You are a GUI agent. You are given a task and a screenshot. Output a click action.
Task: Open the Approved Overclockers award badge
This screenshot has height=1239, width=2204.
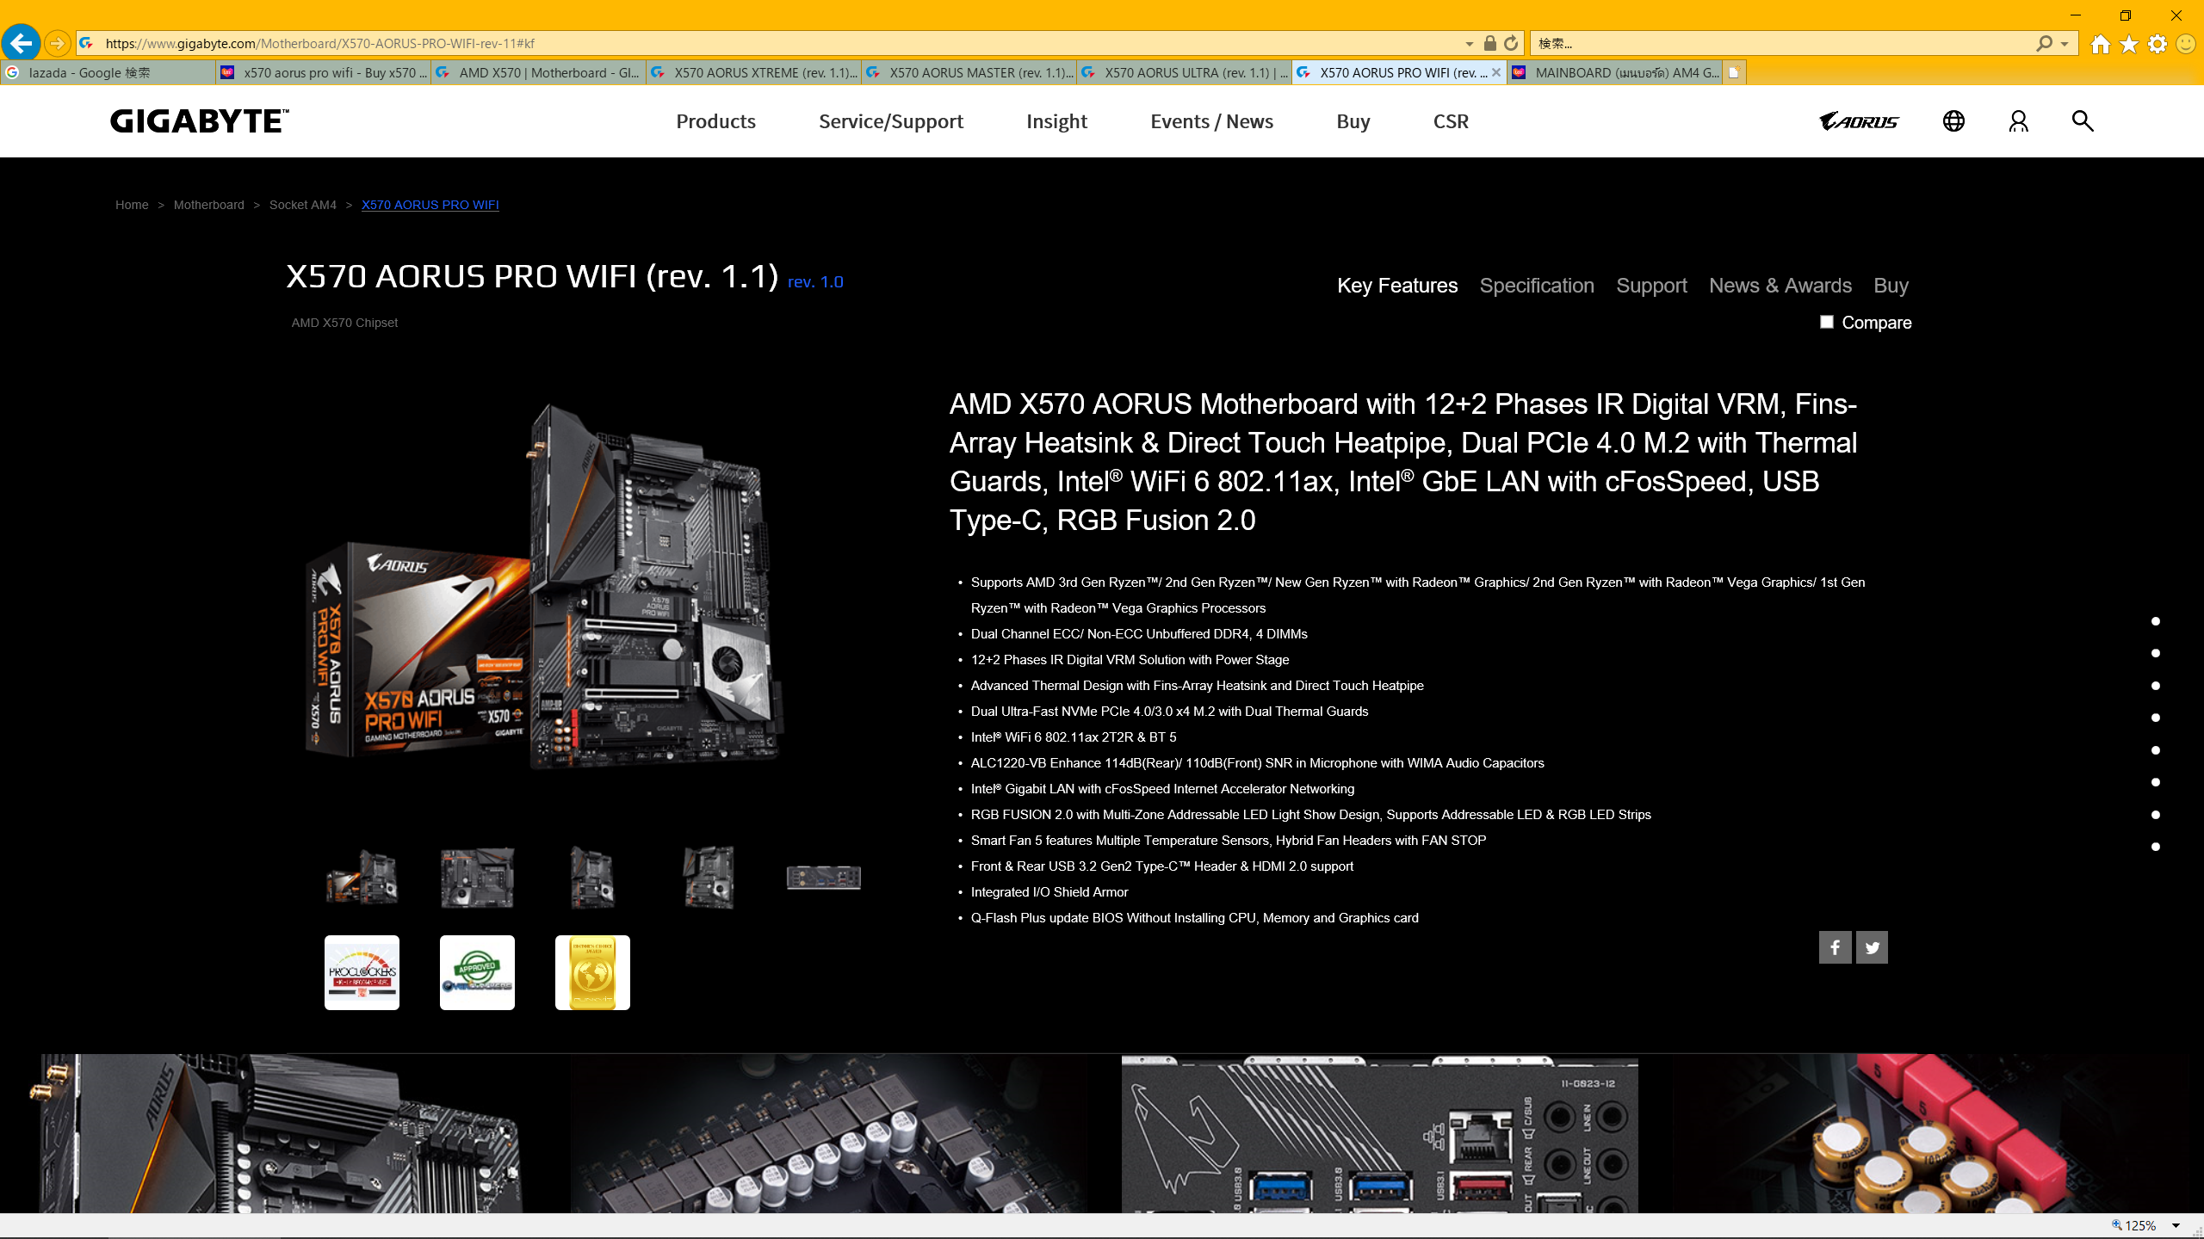(x=478, y=972)
